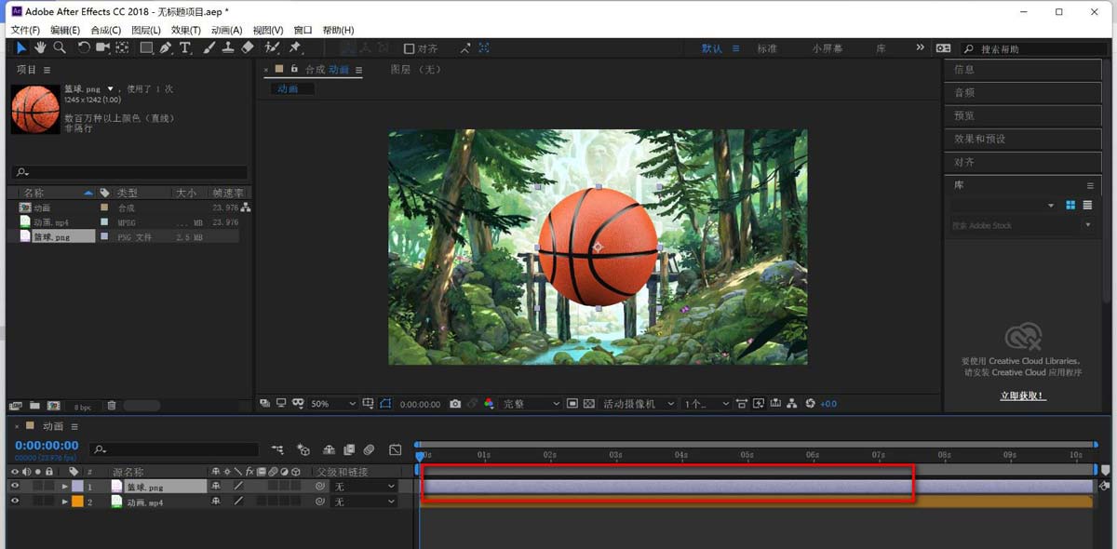Click the 篮球 thumbnail in Project panel
Image resolution: width=1117 pixels, height=549 pixels.
[x=35, y=109]
